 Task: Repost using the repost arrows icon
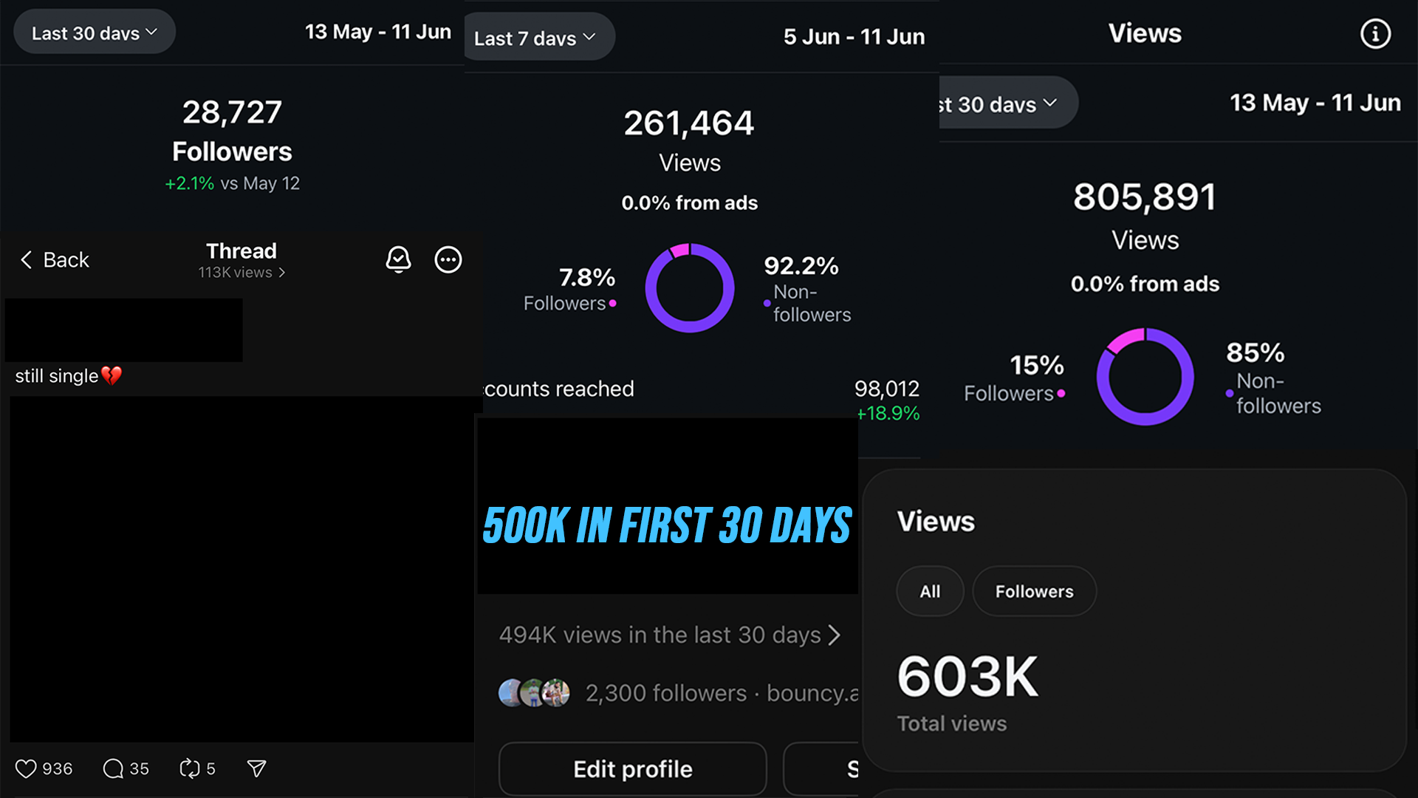pos(190,768)
